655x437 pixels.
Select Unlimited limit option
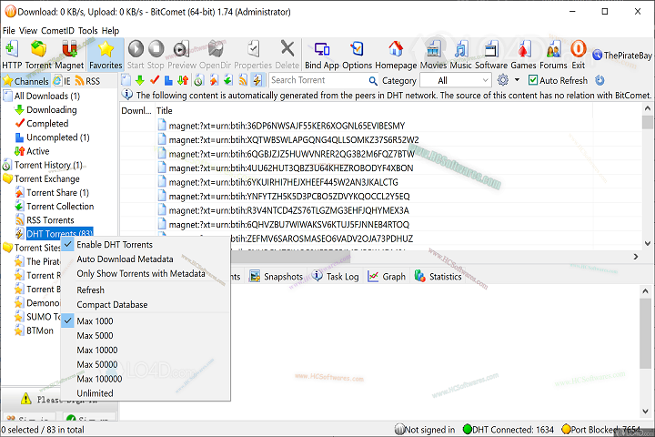coord(146,393)
